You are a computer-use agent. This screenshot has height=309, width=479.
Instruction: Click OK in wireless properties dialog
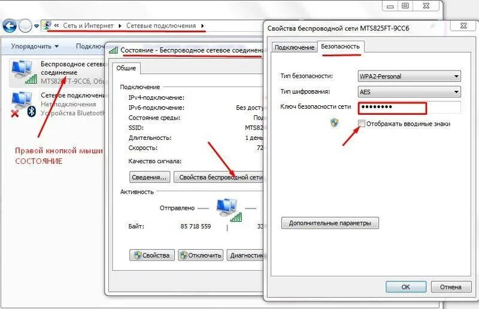(406, 287)
